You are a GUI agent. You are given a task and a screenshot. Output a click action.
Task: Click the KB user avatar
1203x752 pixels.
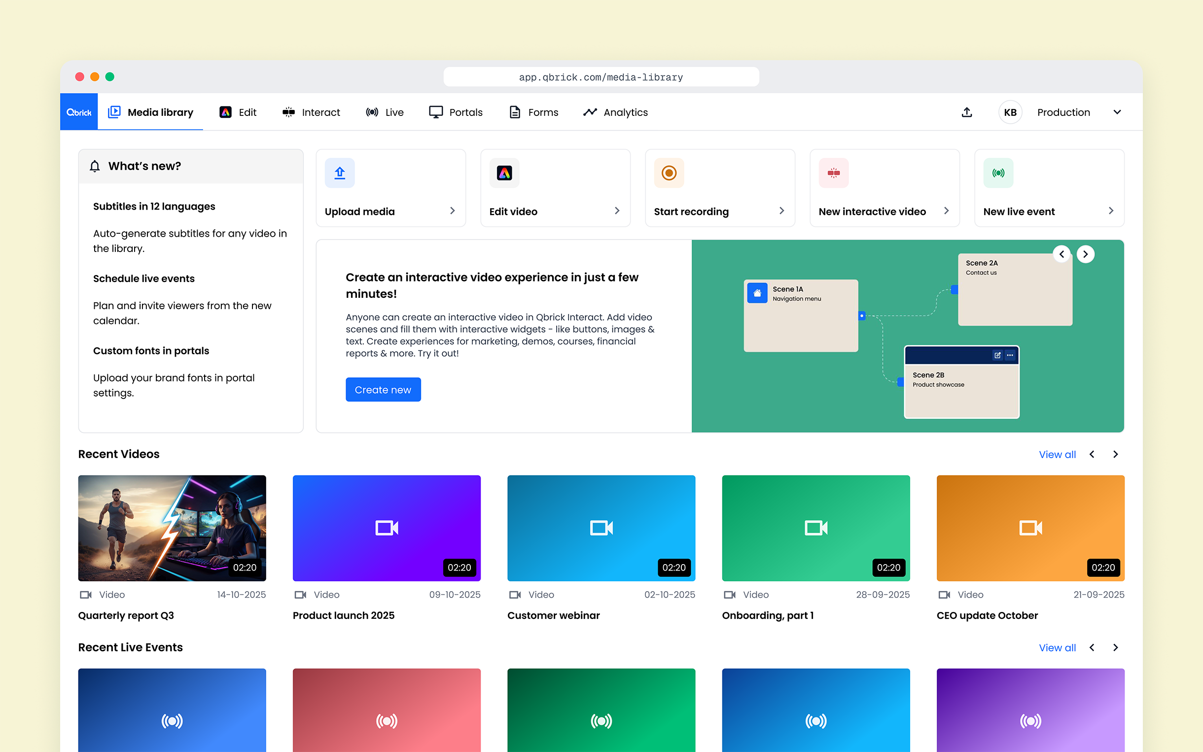(1010, 112)
